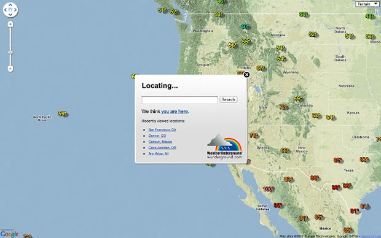
Task: Click the zoom slider handle
Action: click(x=10, y=52)
